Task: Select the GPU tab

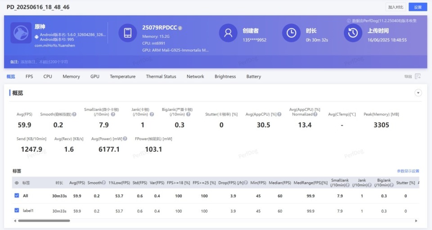Action: pos(95,77)
